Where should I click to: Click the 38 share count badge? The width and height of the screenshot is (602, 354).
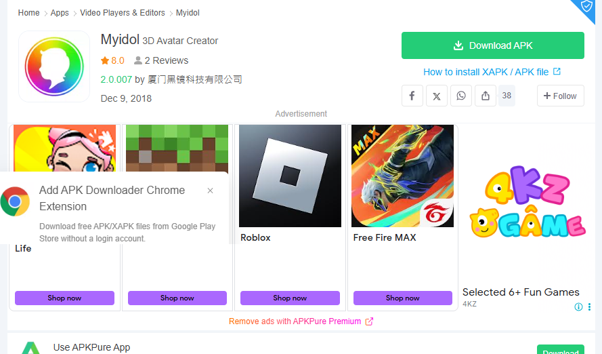pyautogui.click(x=507, y=96)
